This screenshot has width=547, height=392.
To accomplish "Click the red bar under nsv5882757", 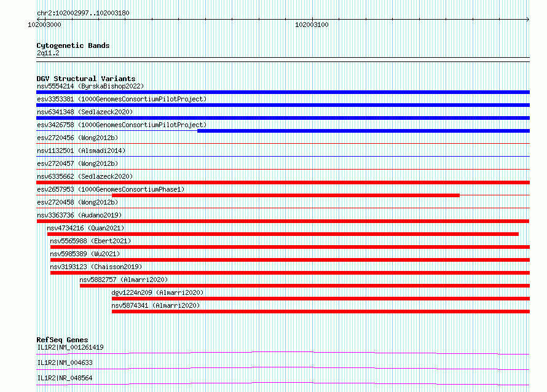I will tap(305, 286).
